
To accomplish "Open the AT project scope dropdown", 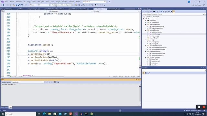I will [x=24, y=11].
